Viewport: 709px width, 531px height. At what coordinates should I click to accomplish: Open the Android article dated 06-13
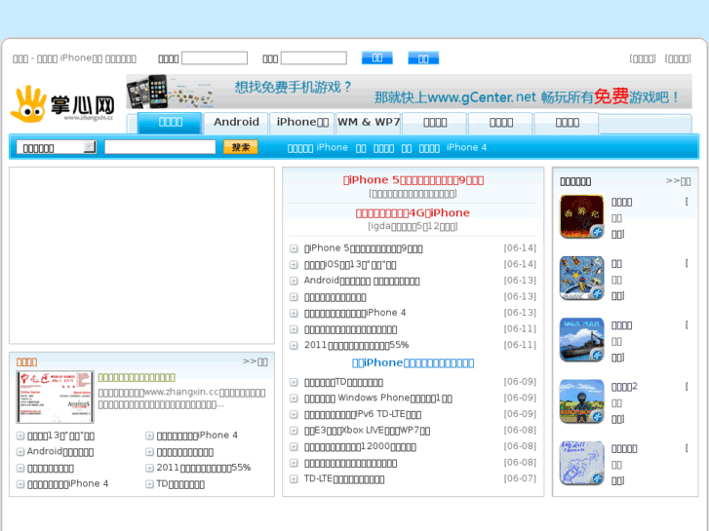(362, 281)
